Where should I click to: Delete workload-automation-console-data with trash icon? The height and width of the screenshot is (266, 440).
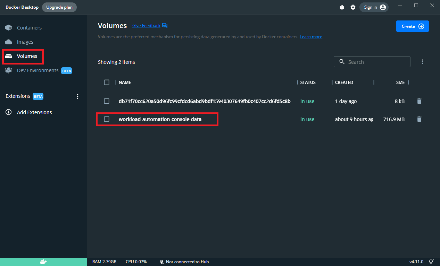tap(419, 119)
